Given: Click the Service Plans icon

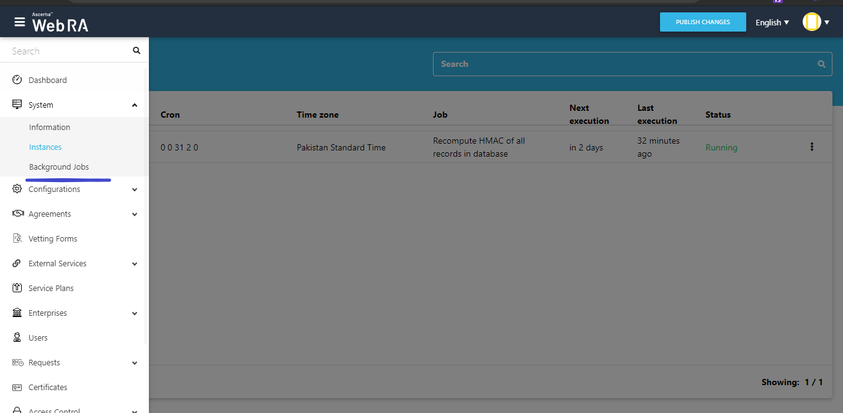Looking at the screenshot, I should pos(17,288).
